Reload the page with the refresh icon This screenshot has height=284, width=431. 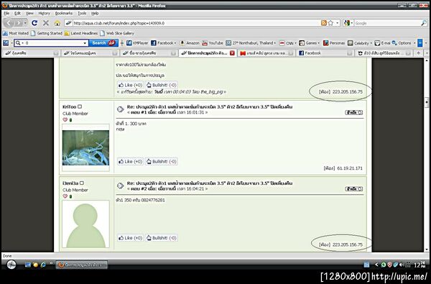click(34, 23)
